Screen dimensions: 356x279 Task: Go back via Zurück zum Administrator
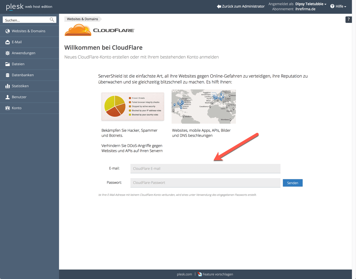tap(241, 6)
